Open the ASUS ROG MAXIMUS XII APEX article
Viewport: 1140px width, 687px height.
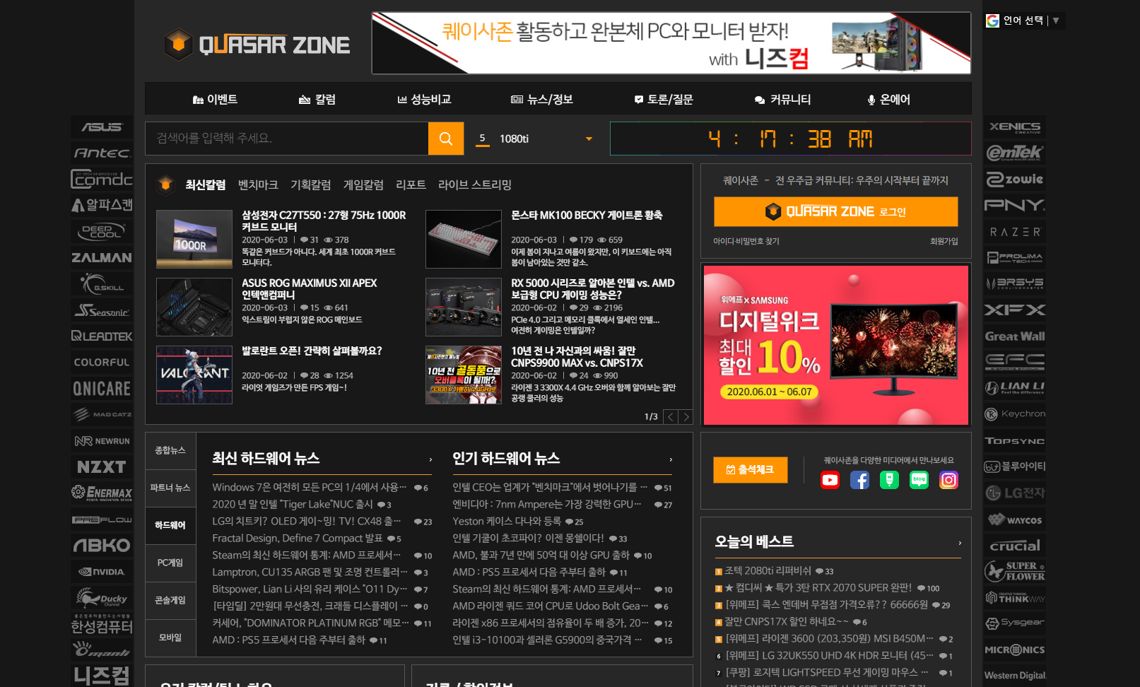pos(310,289)
